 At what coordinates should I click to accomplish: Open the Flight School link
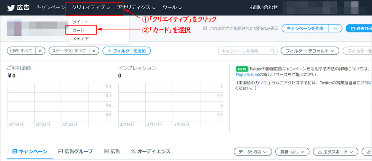pos(247,75)
